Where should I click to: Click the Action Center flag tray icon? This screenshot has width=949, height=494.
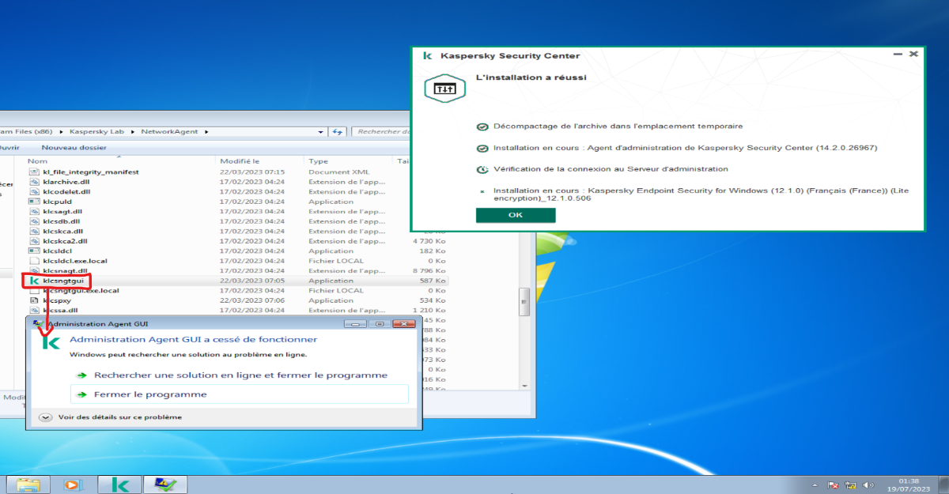coord(833,485)
